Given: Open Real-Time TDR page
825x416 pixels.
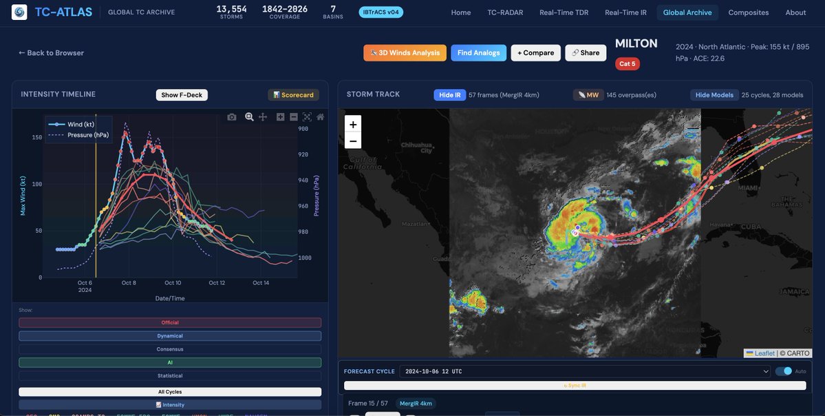Looking at the screenshot, I should tap(564, 12).
